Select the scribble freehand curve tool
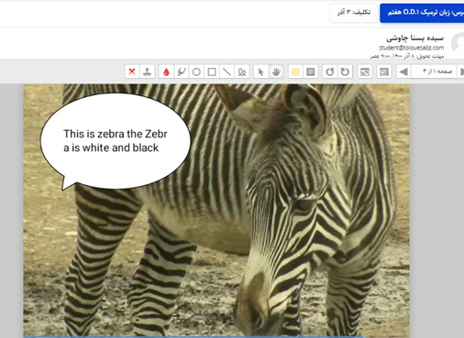The width and height of the screenshot is (464, 338). click(242, 71)
